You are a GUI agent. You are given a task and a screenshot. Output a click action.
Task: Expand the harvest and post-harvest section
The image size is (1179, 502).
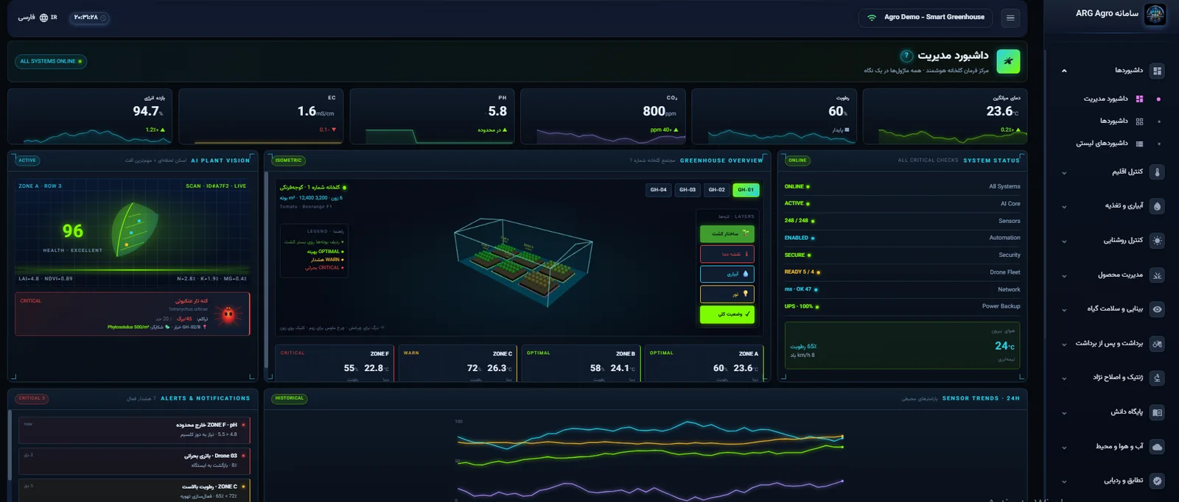(1063, 344)
